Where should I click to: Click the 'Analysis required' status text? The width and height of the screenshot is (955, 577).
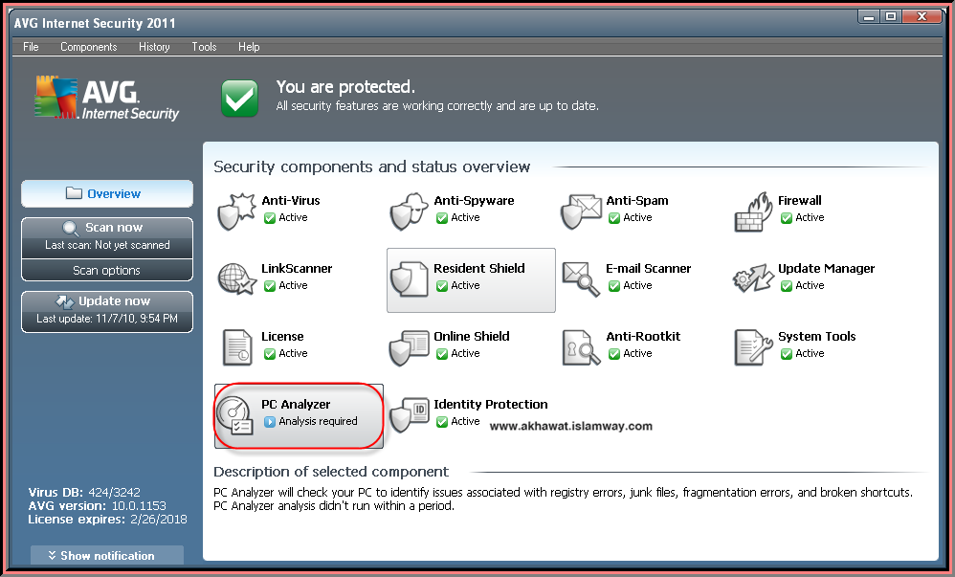point(318,421)
